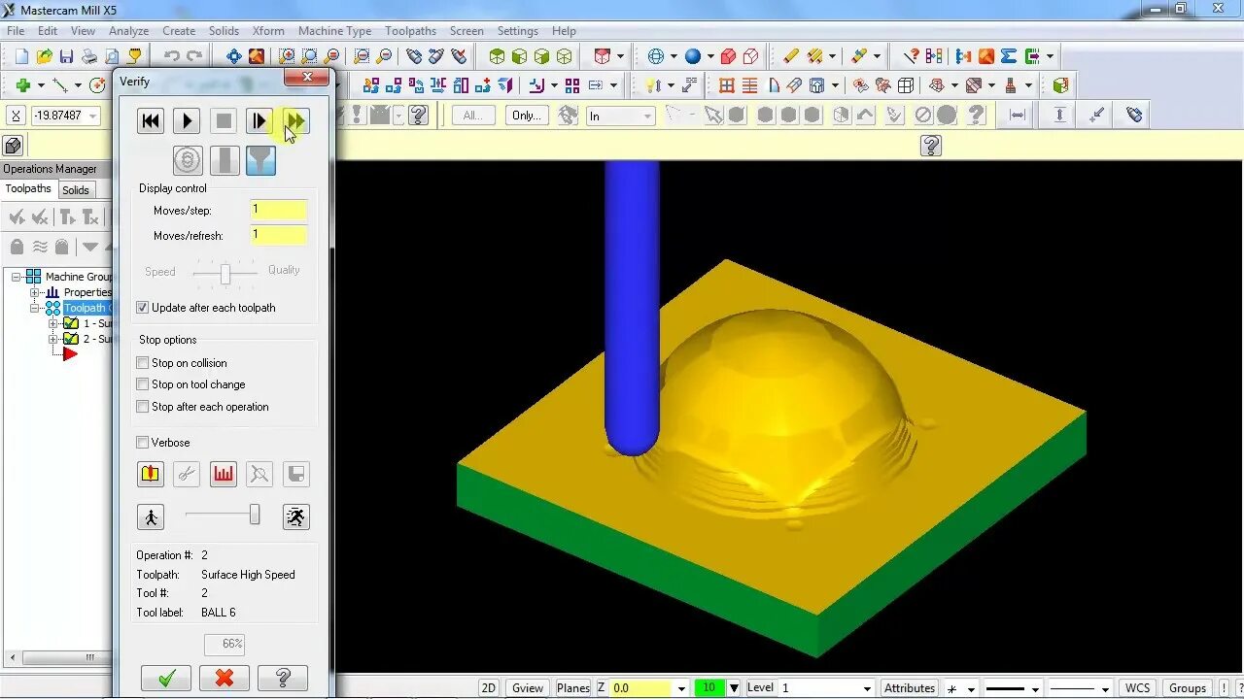Click the Select all operations icon
1244x699 pixels.
click(x=17, y=217)
